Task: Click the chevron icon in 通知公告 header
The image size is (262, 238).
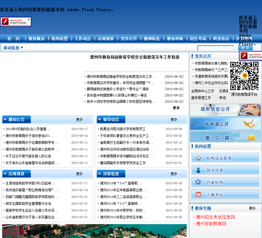Action: pos(5,119)
